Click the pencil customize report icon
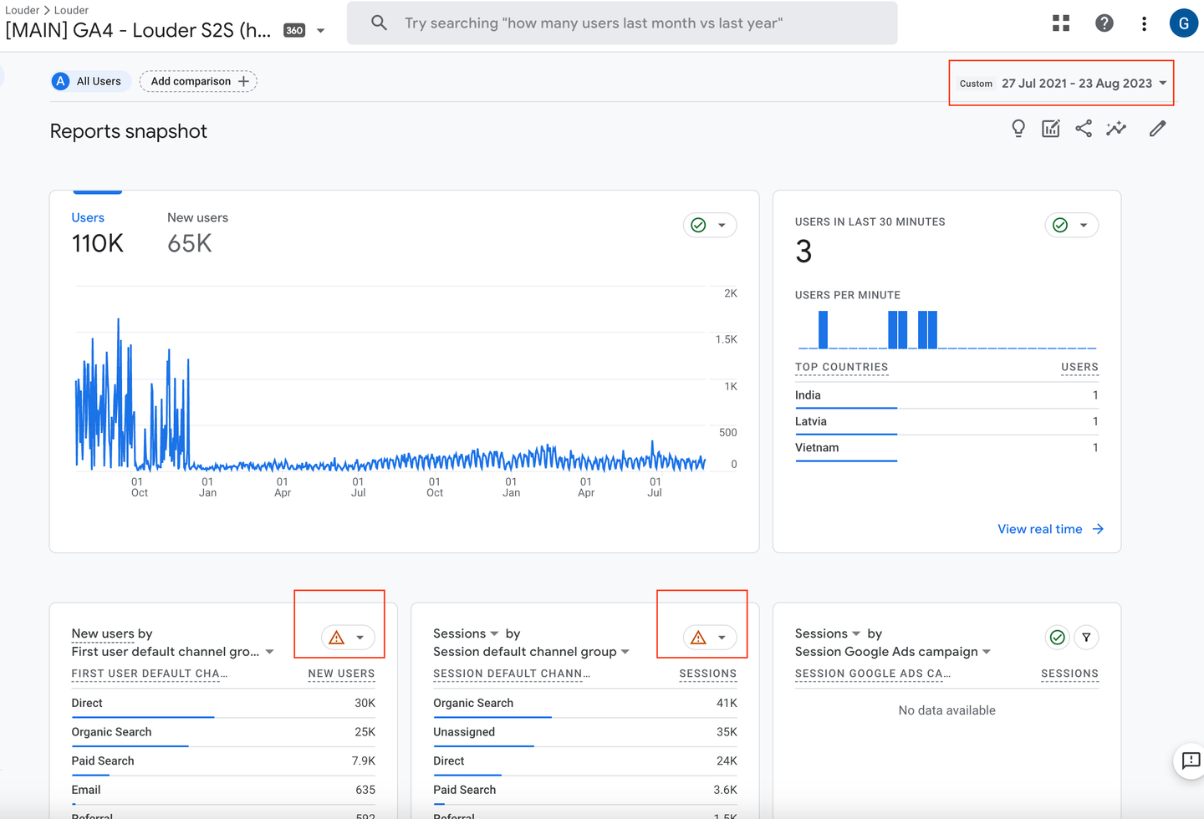This screenshot has width=1204, height=819. pyautogui.click(x=1157, y=129)
